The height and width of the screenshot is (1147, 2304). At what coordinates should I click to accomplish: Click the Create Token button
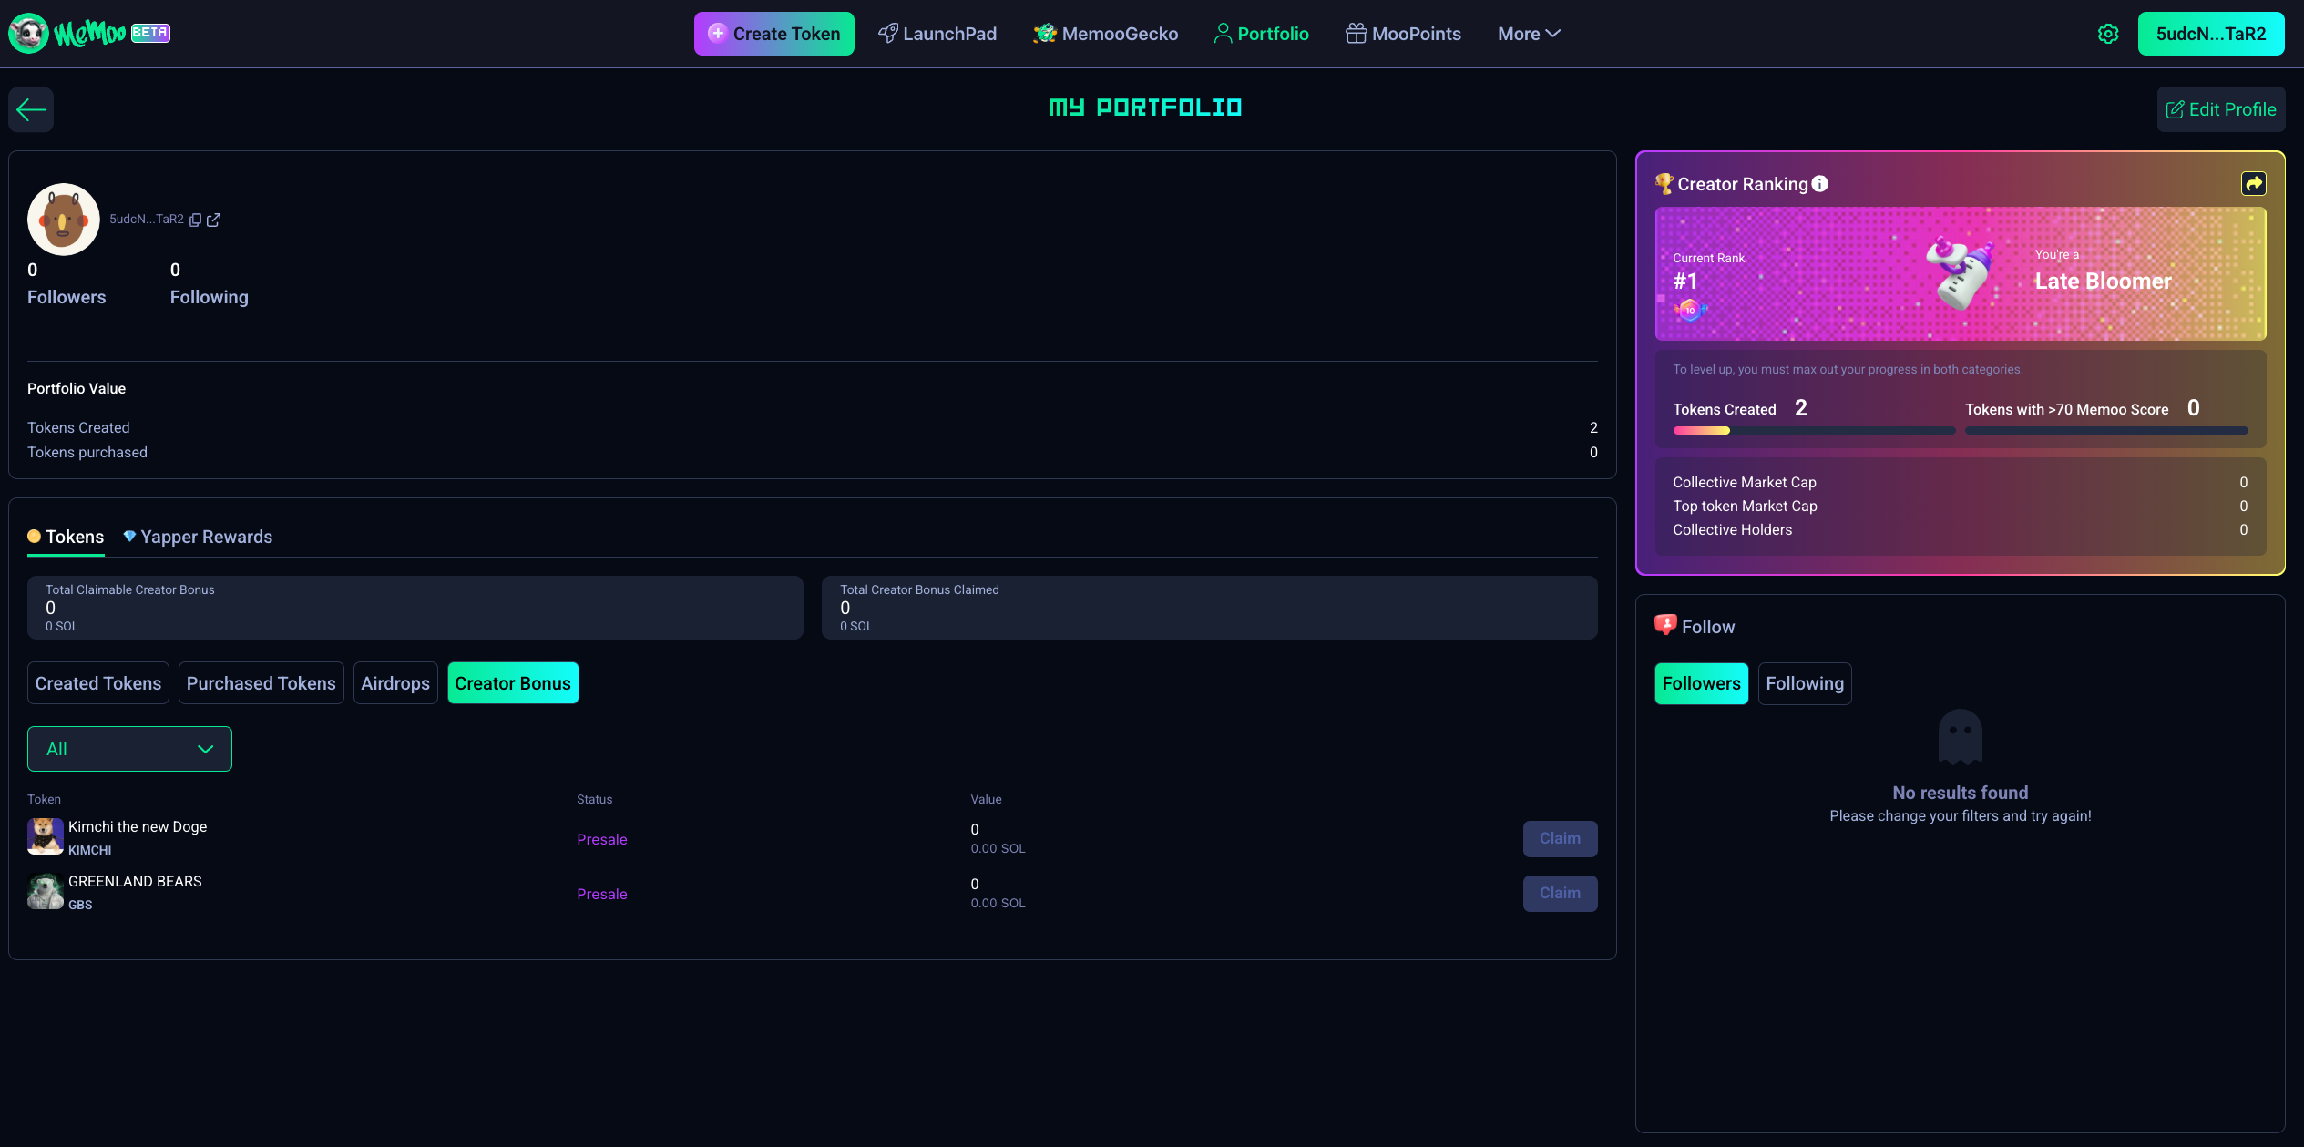773,34
